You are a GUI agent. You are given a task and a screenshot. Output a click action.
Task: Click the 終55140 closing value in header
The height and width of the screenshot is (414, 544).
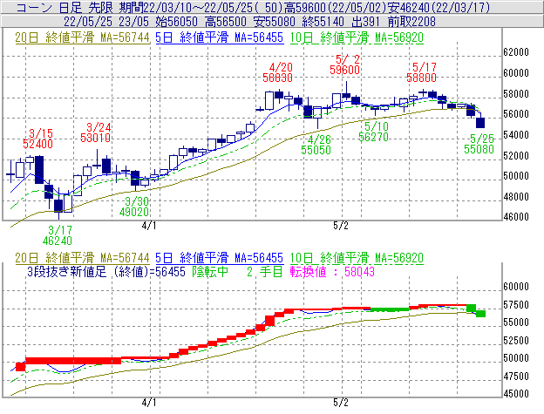coord(323,22)
